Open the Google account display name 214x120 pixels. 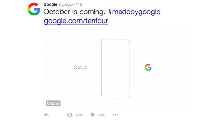tap(50, 4)
